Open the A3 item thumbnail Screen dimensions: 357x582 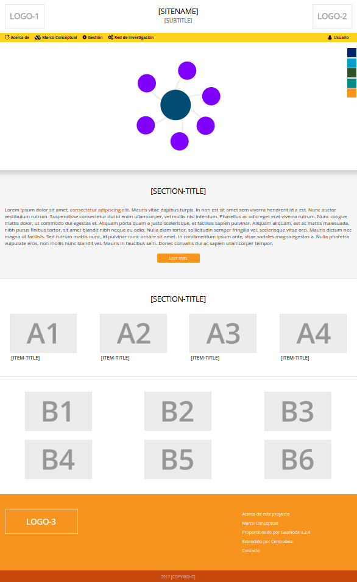(223, 333)
